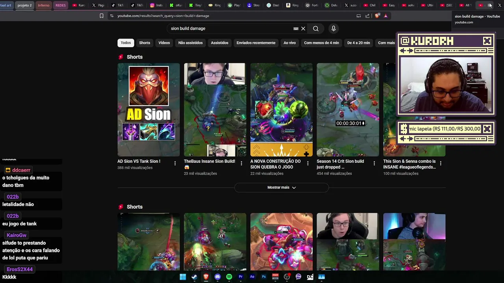Open AD Sion VS Tank Sion thumbnail
504x283 pixels.
click(148, 110)
